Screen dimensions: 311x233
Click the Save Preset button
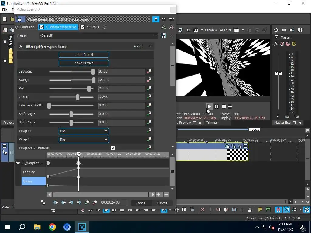[x=84, y=63]
